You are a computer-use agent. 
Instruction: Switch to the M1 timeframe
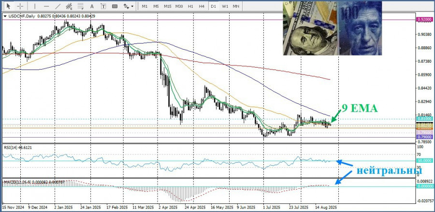[145, 6]
